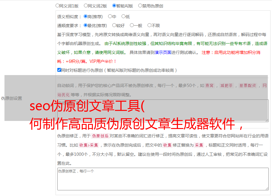Set 语义相似度 to 低
The height and width of the screenshot is (196, 272).
(x=123, y=16)
